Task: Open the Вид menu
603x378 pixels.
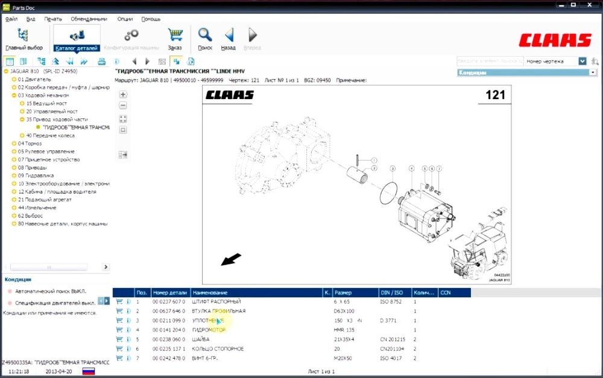Action: click(x=31, y=19)
